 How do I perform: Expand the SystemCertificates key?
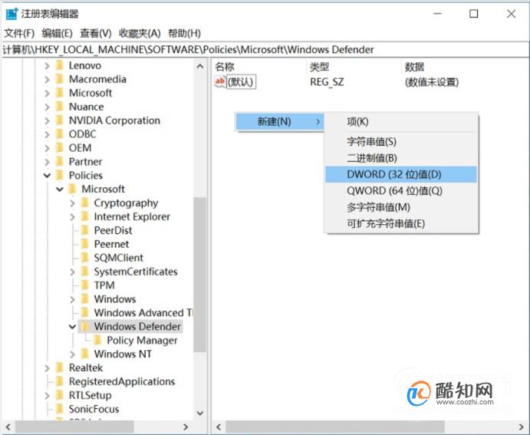tap(72, 272)
